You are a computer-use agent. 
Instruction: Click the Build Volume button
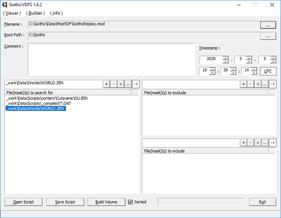pyautogui.click(x=106, y=202)
